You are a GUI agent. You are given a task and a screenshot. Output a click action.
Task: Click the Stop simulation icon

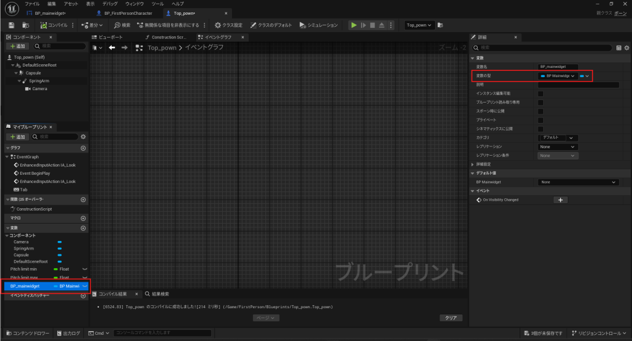pos(372,25)
